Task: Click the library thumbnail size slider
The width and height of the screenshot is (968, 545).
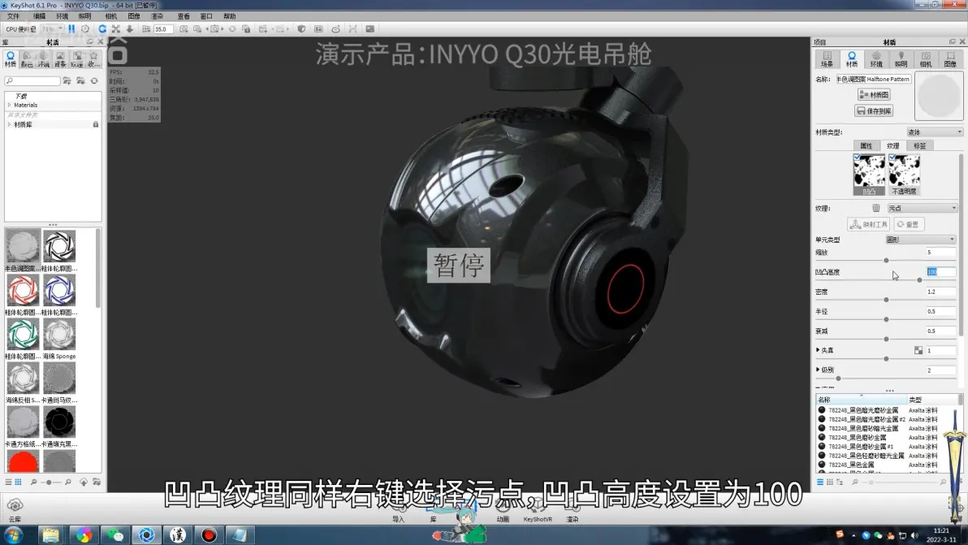Action: pos(50,482)
